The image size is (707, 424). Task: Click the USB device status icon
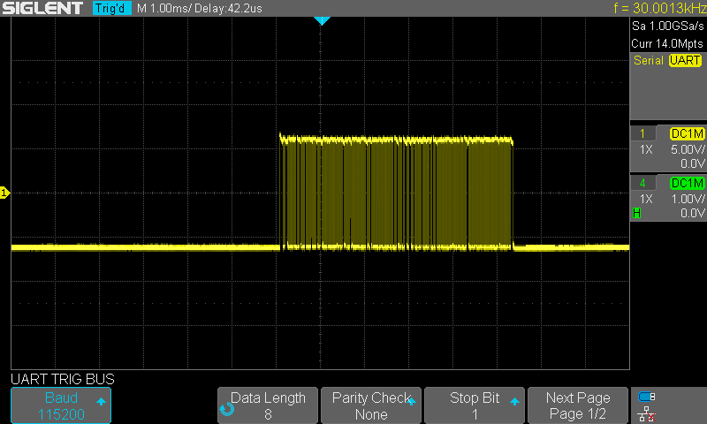(647, 397)
